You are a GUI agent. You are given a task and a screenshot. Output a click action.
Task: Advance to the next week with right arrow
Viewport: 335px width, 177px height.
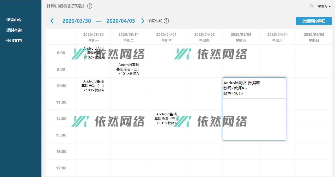pyautogui.click(x=143, y=21)
